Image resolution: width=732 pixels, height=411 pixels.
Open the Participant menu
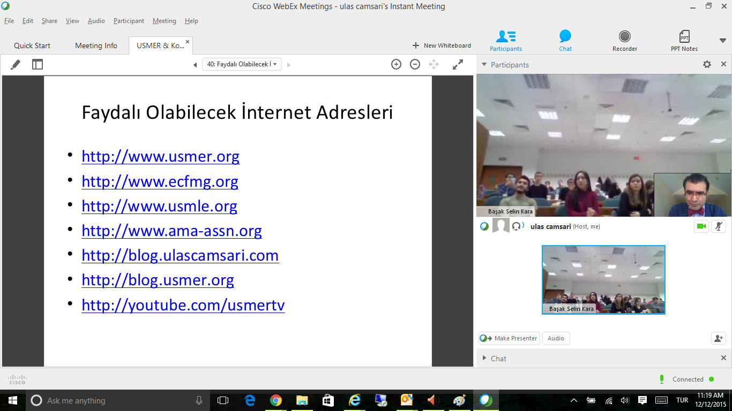coord(129,21)
